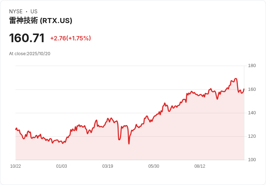This screenshot has height=185, width=266.
Task: Select the 10/22 date on x-axis
Action: point(16,166)
